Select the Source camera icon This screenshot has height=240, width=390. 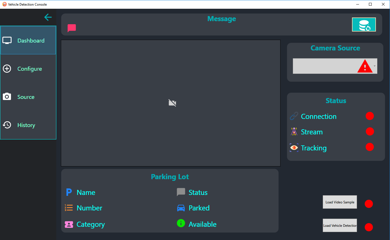(x=7, y=97)
